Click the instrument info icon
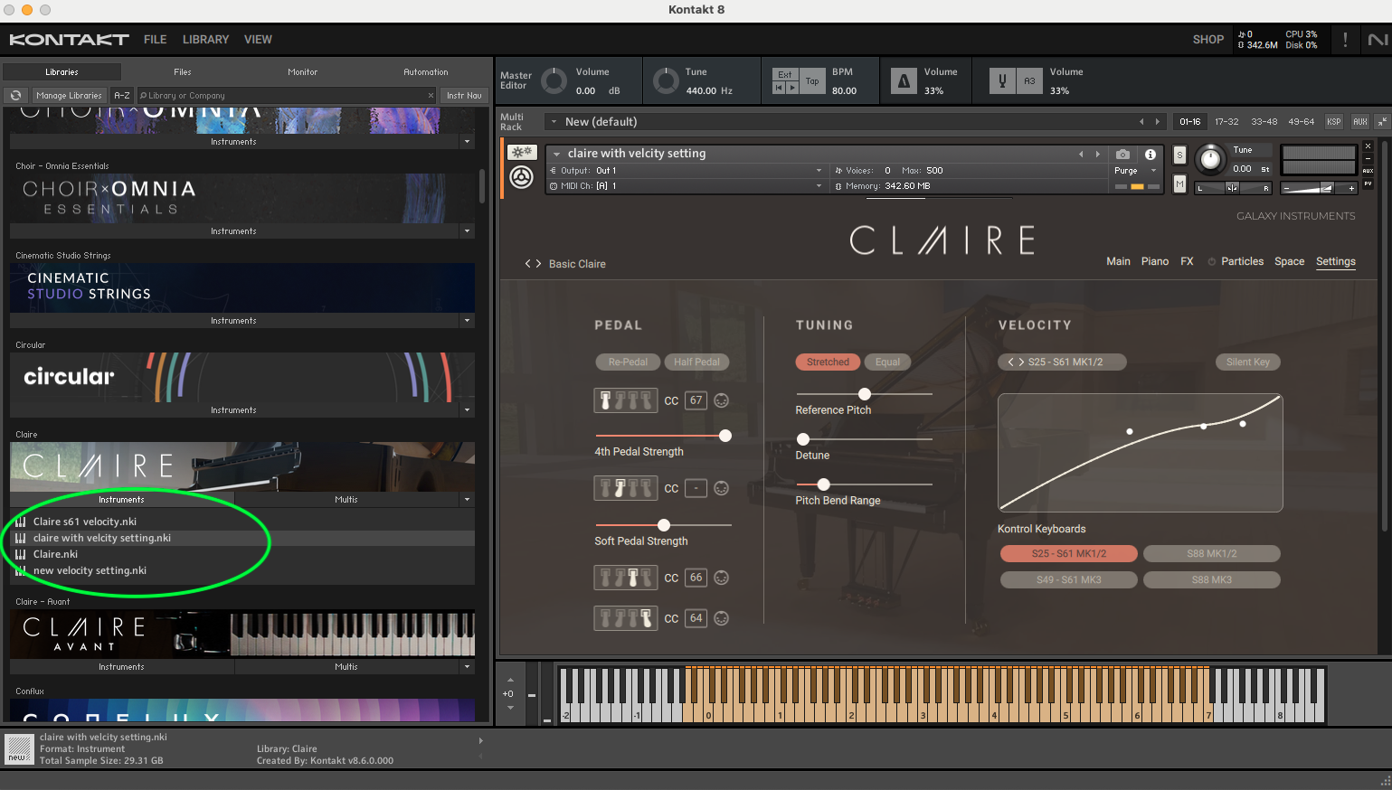Image resolution: width=1392 pixels, height=790 pixels. (x=1150, y=154)
